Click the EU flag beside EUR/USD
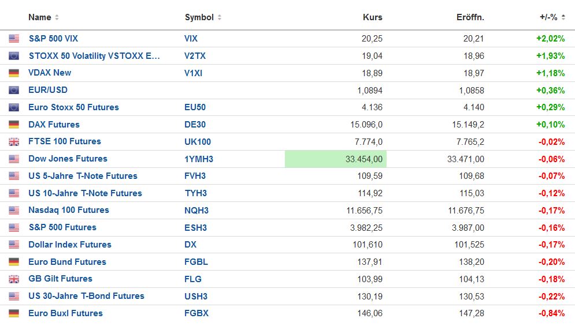This screenshot has height=326, width=575. 14,90
